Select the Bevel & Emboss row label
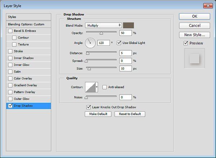 pyautogui.click(x=25, y=31)
